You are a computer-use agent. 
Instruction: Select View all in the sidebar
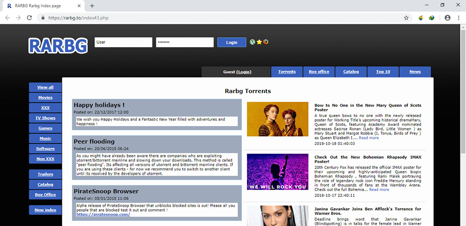[x=45, y=87]
